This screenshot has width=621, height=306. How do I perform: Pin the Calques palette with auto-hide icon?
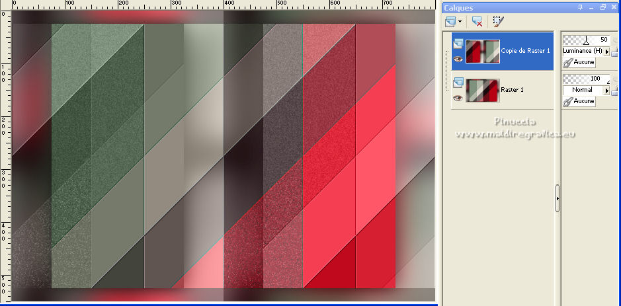click(581, 7)
